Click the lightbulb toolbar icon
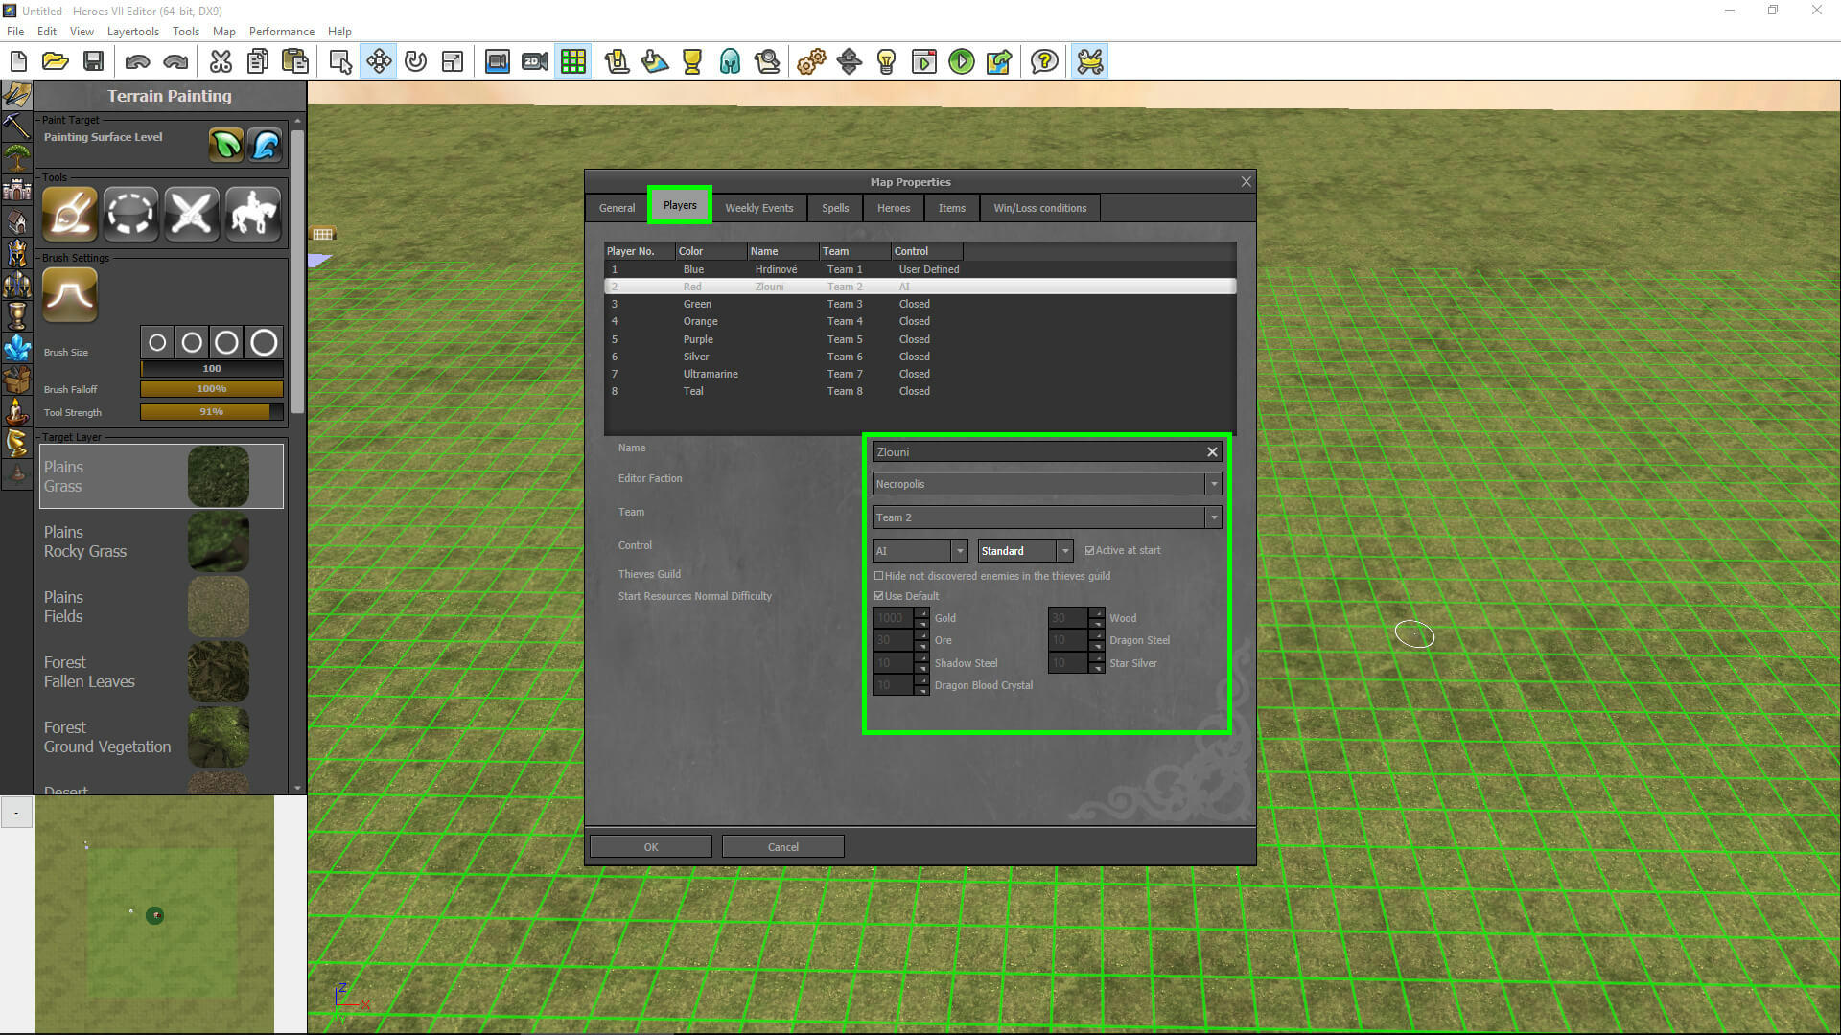The height and width of the screenshot is (1035, 1841). (887, 62)
